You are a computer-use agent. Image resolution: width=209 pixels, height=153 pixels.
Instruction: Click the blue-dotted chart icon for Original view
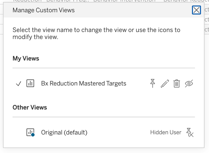pyautogui.click(x=31, y=132)
